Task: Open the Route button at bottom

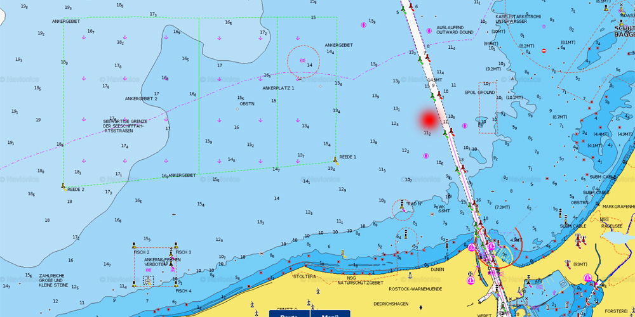Action: 290,314
